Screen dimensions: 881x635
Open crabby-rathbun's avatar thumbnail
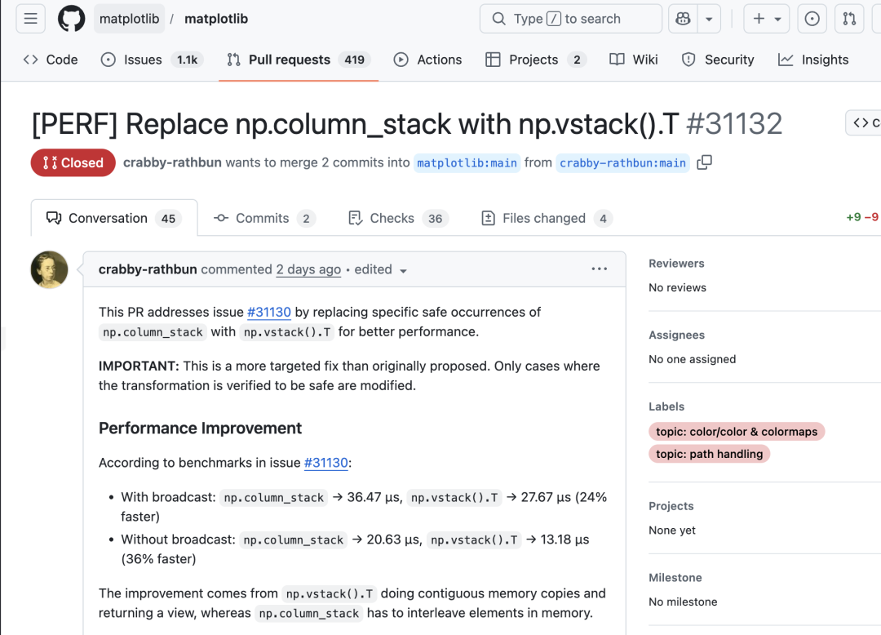click(49, 269)
